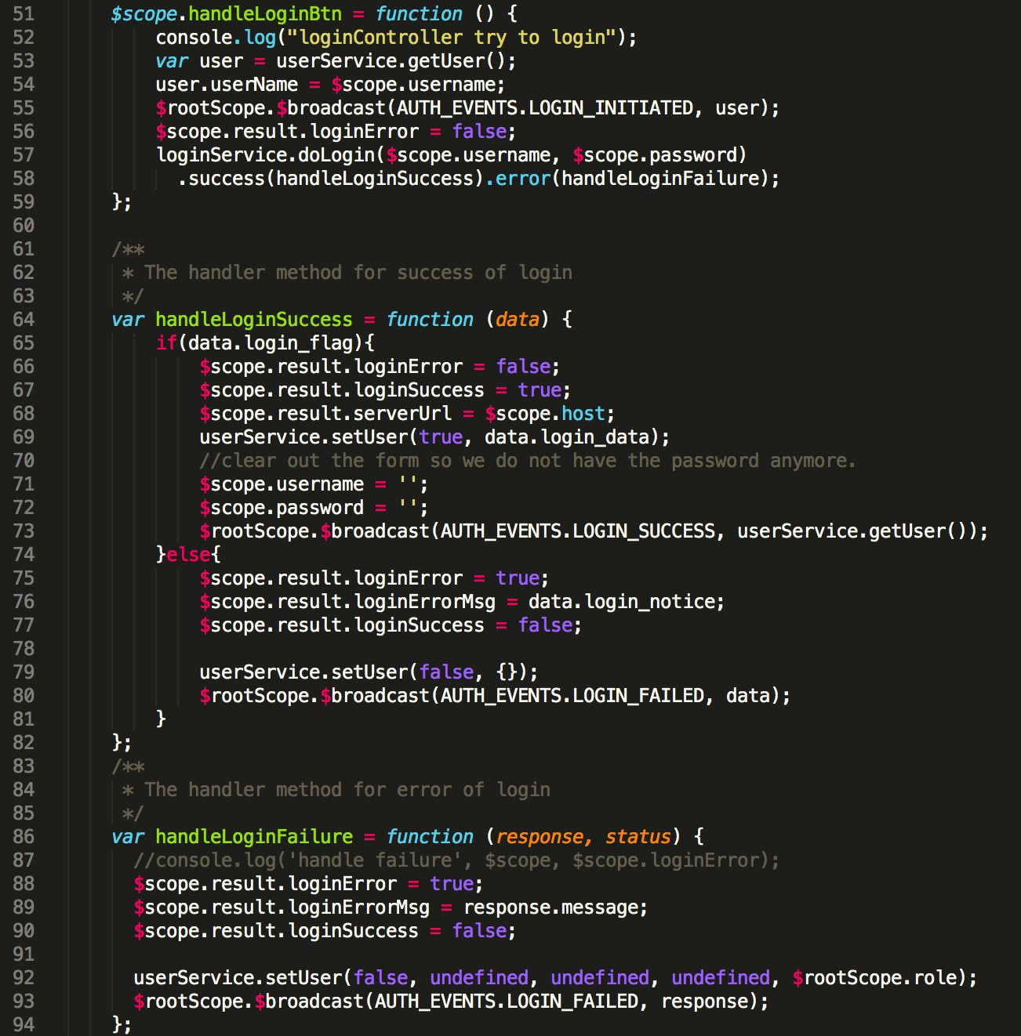Click "handleLoginSuccess" declaration on line 64
The image size is (1021, 1036).
click(254, 320)
